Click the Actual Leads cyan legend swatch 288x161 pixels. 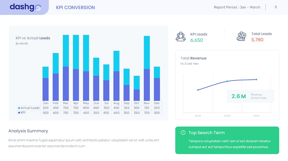click(x=19, y=108)
